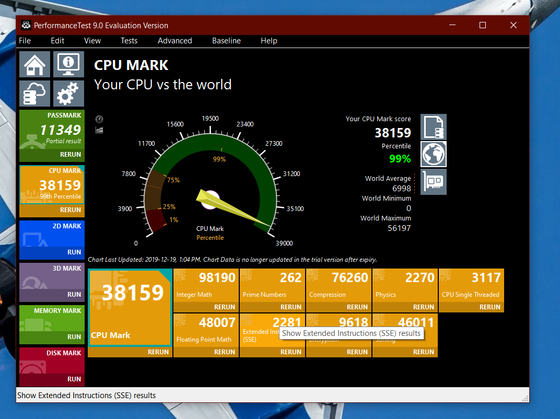This screenshot has height=419, width=560.
Task: Switch chart to gauge view icon
Action: 99,119
